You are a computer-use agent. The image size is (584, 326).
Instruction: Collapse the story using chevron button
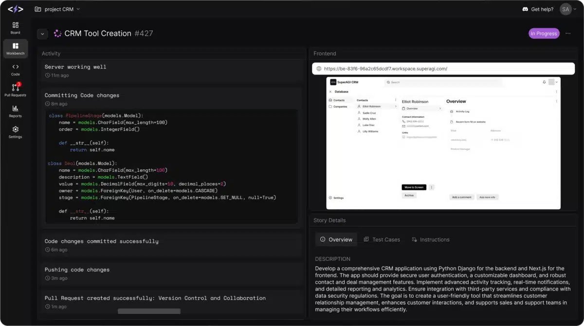tap(43, 34)
